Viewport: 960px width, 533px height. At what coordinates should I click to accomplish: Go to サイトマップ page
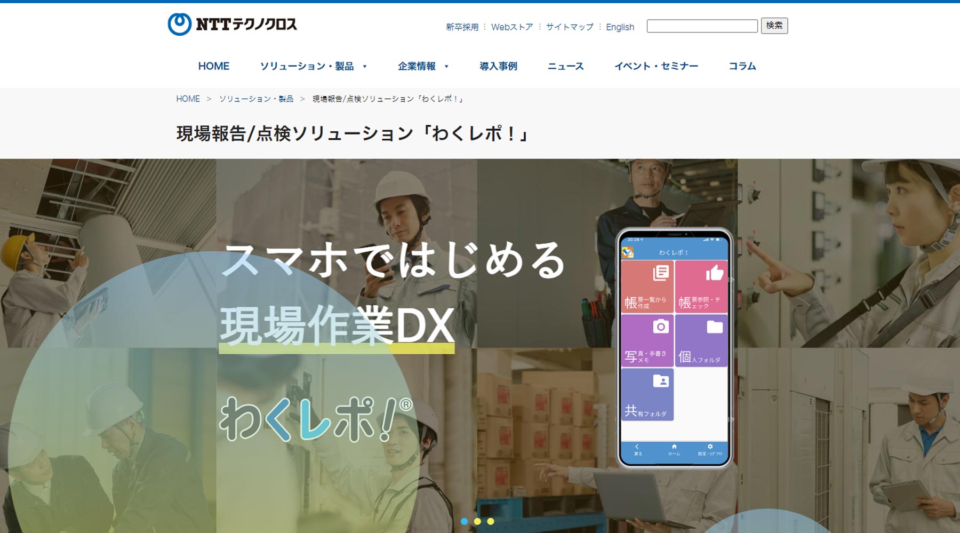point(570,27)
